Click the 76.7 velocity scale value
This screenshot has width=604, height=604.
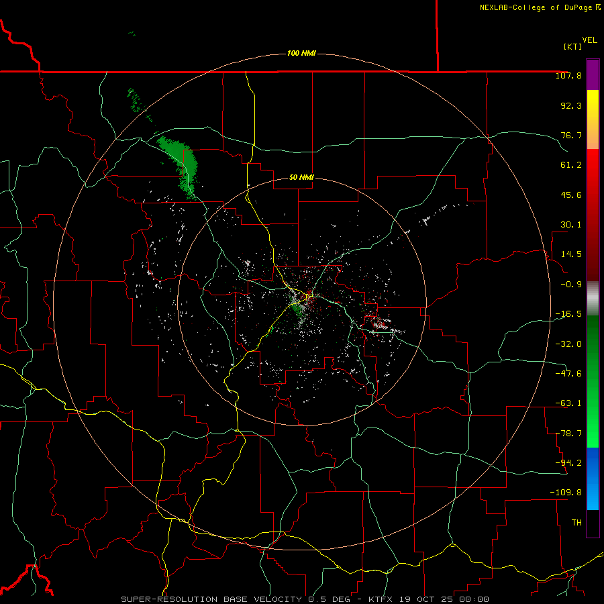(x=571, y=135)
